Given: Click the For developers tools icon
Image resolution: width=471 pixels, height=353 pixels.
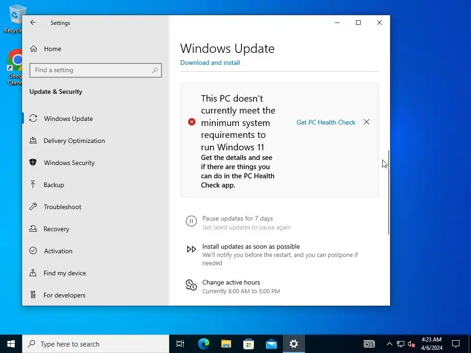Looking at the screenshot, I should coord(33,295).
